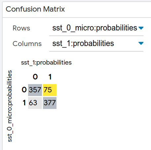Screen dimensions: 151x150
Task: Open the Columns dropdown arrow
Action: click(141, 43)
